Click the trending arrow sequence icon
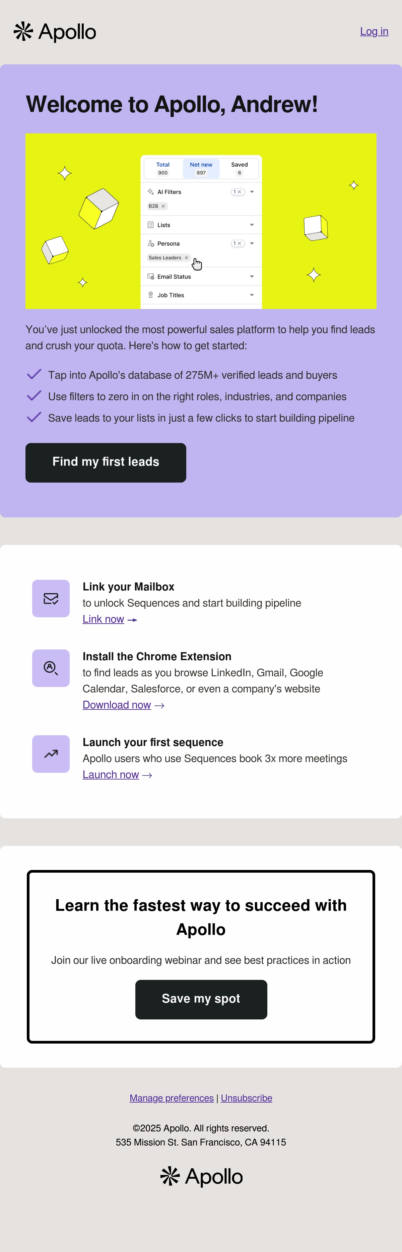The image size is (402, 1252). [x=51, y=754]
